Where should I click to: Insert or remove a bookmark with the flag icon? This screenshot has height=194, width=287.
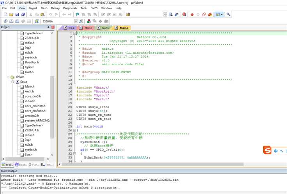(x=78, y=14)
